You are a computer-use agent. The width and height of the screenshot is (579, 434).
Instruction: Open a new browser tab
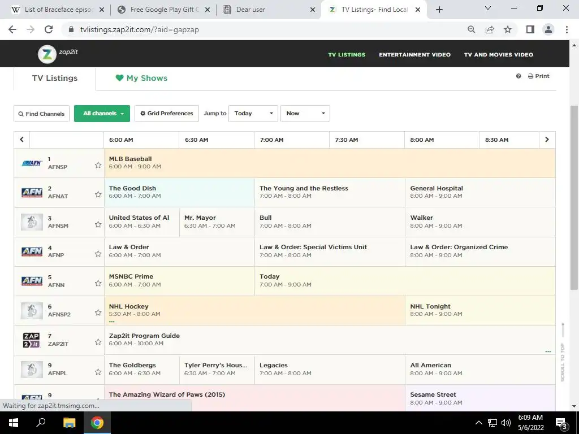click(439, 10)
